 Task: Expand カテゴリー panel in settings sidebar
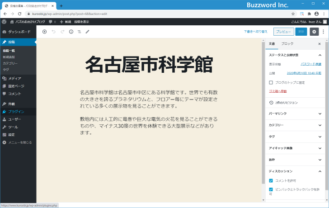pyautogui.click(x=295, y=125)
